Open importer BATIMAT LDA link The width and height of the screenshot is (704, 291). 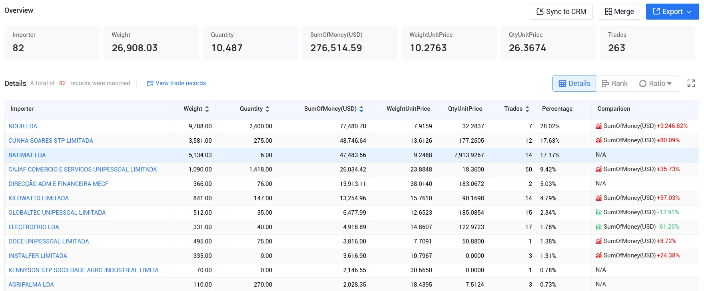coord(27,155)
